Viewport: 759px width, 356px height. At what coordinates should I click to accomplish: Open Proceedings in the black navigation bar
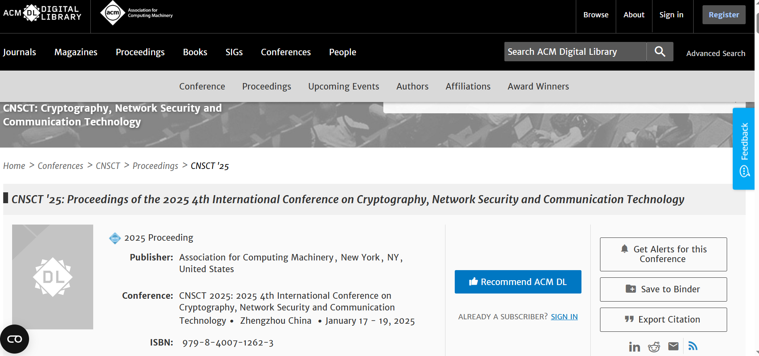[140, 52]
